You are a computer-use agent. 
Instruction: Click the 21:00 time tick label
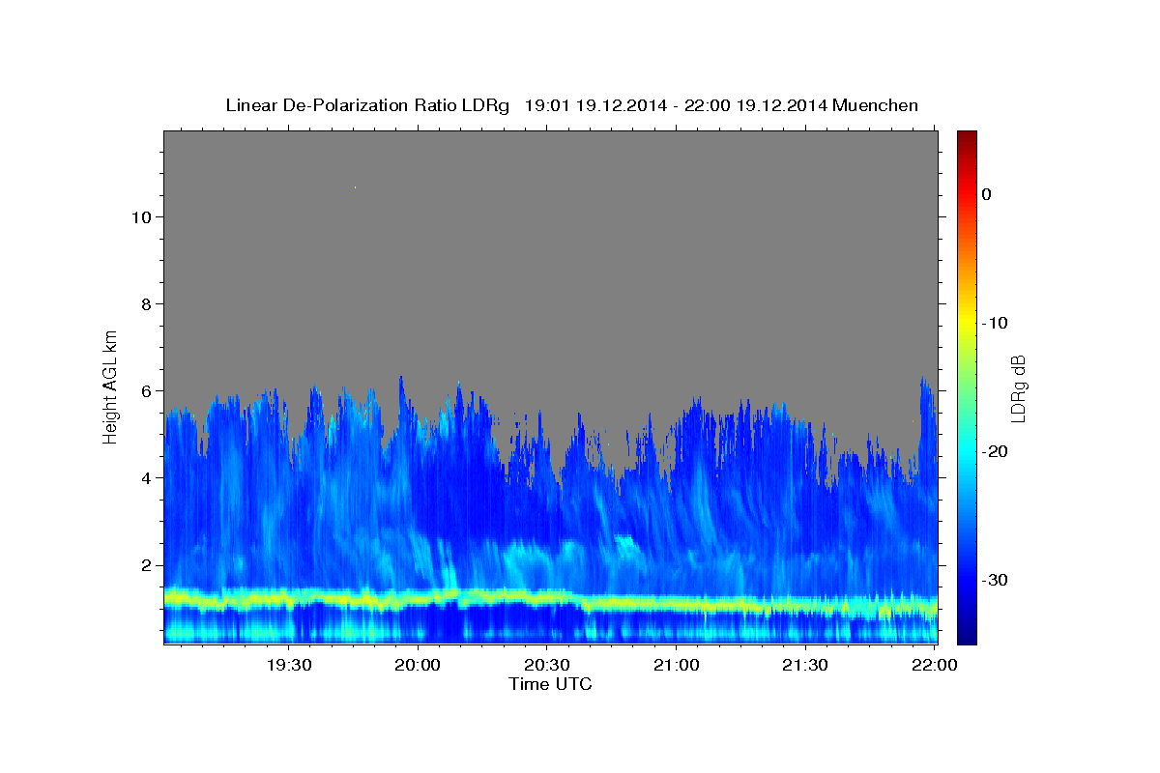pyautogui.click(x=676, y=665)
